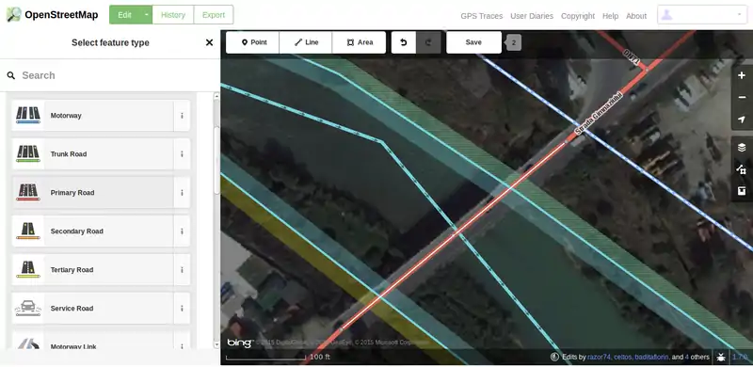This screenshot has height=367, width=753.
Task: Open the help panel icon below map data
Action: pyautogui.click(x=742, y=191)
